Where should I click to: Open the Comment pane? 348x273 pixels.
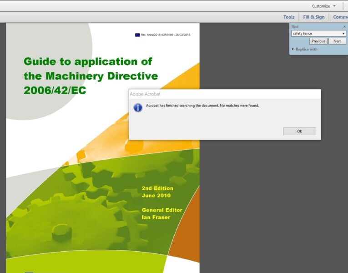point(340,17)
